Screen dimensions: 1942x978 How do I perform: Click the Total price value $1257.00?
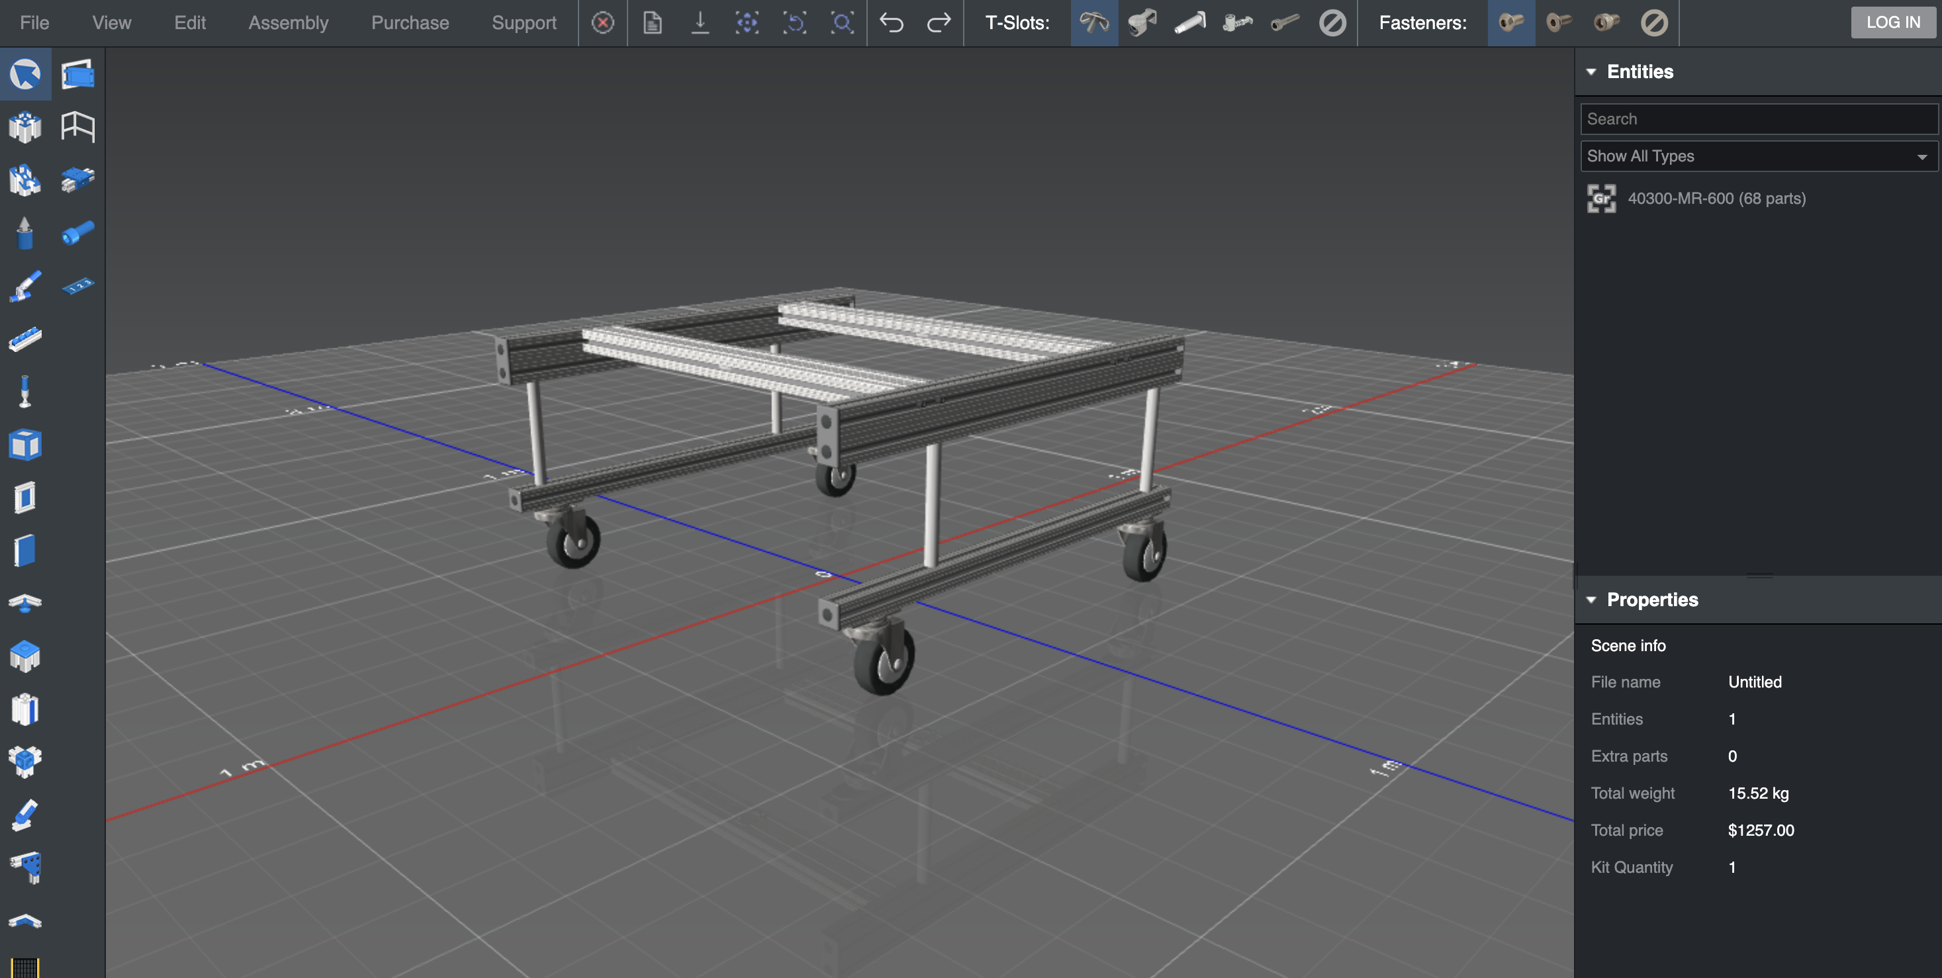(x=1761, y=830)
